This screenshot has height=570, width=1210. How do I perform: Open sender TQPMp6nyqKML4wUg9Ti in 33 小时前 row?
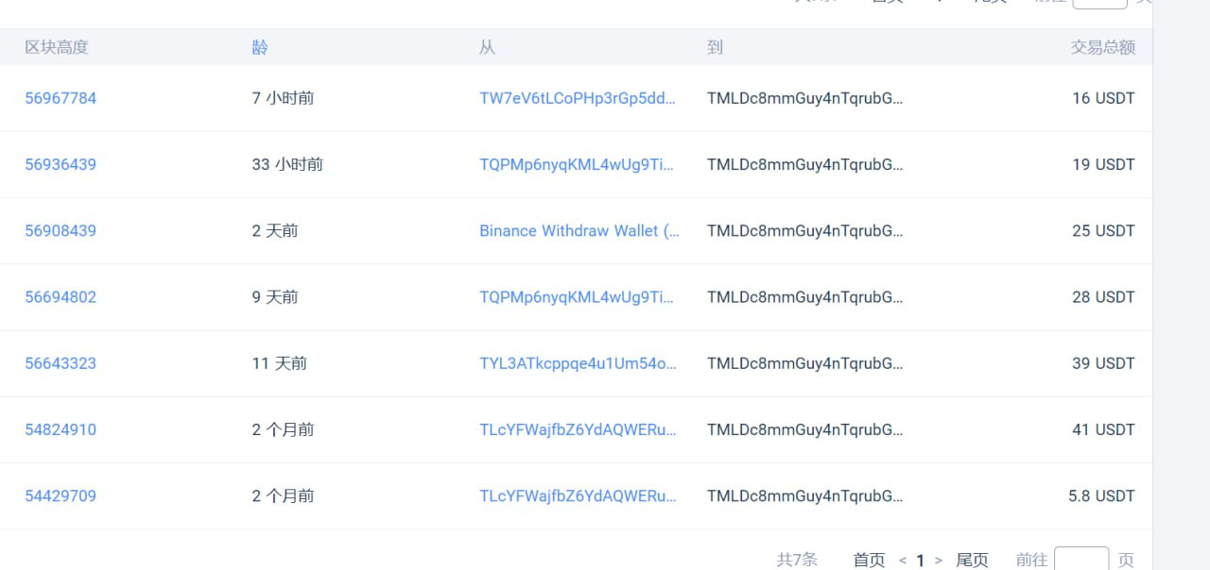(x=577, y=164)
